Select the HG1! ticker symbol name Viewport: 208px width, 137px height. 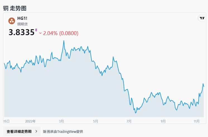click(22, 18)
